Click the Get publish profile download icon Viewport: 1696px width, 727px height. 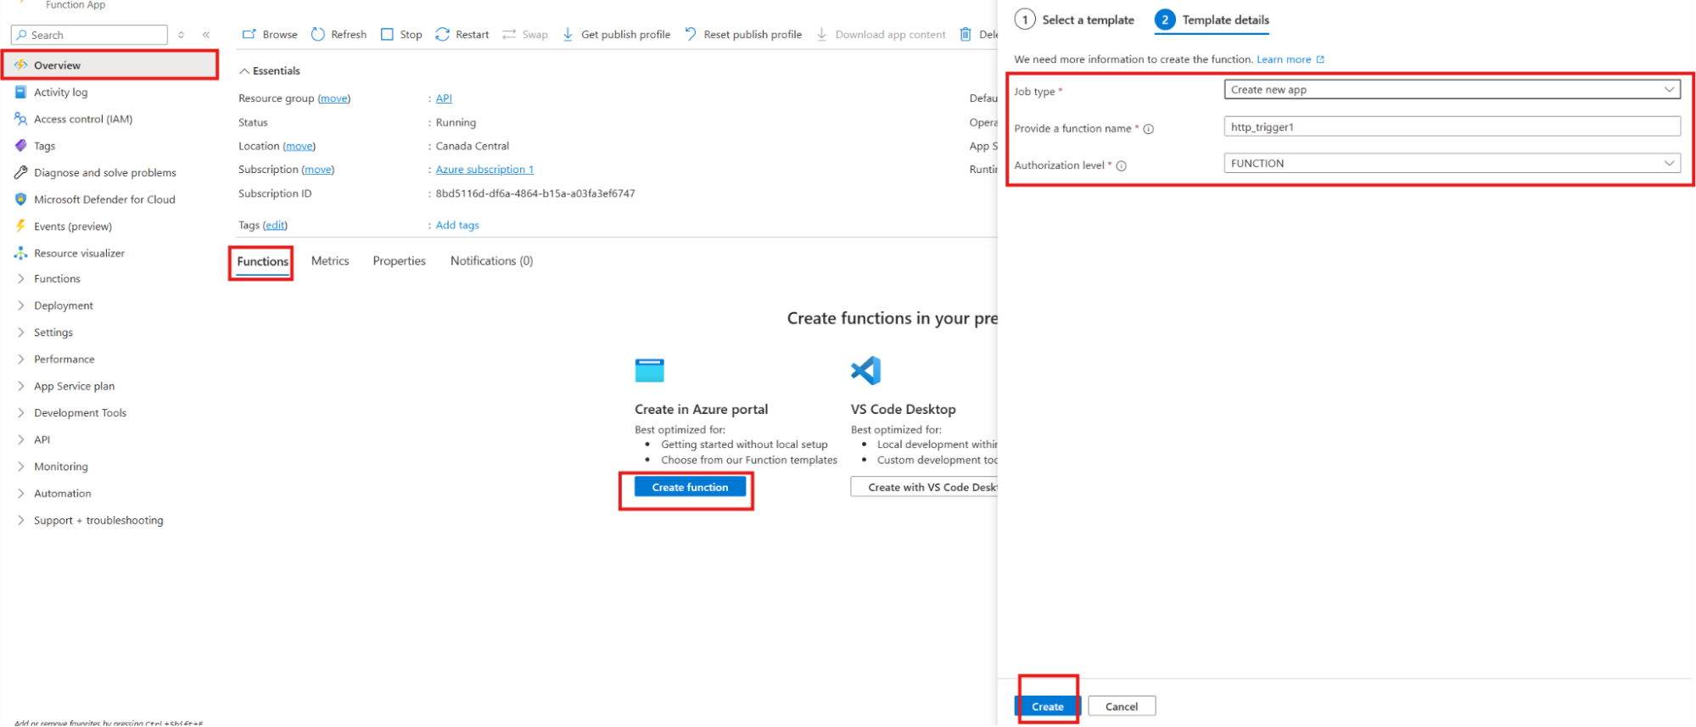tap(568, 35)
